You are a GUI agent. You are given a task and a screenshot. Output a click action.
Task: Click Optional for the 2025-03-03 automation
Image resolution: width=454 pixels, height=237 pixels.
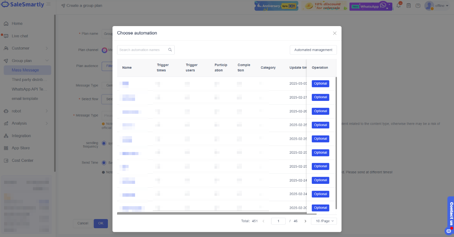(x=320, y=84)
